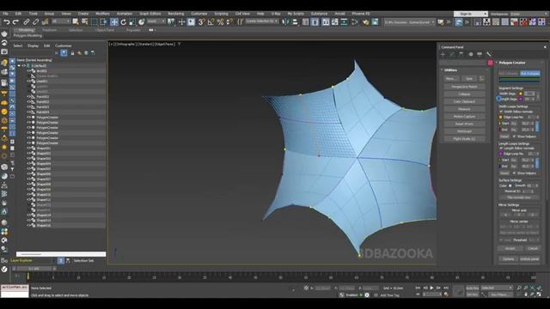Switch to Hierarchy tab in Command Panel

(461, 54)
